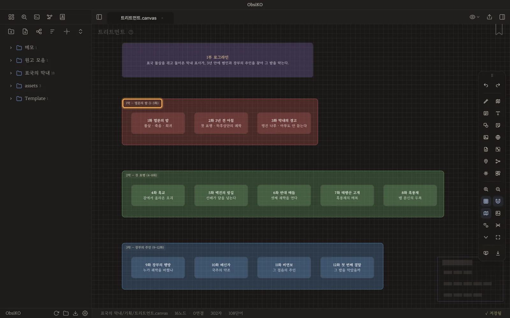510x318 pixels.
Task: Insert a web page globe embed
Action: coord(498,137)
